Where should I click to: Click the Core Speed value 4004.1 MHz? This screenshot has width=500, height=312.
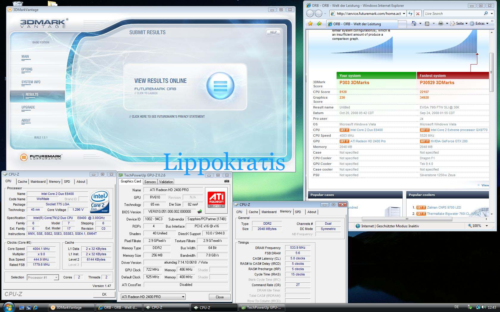click(x=41, y=249)
